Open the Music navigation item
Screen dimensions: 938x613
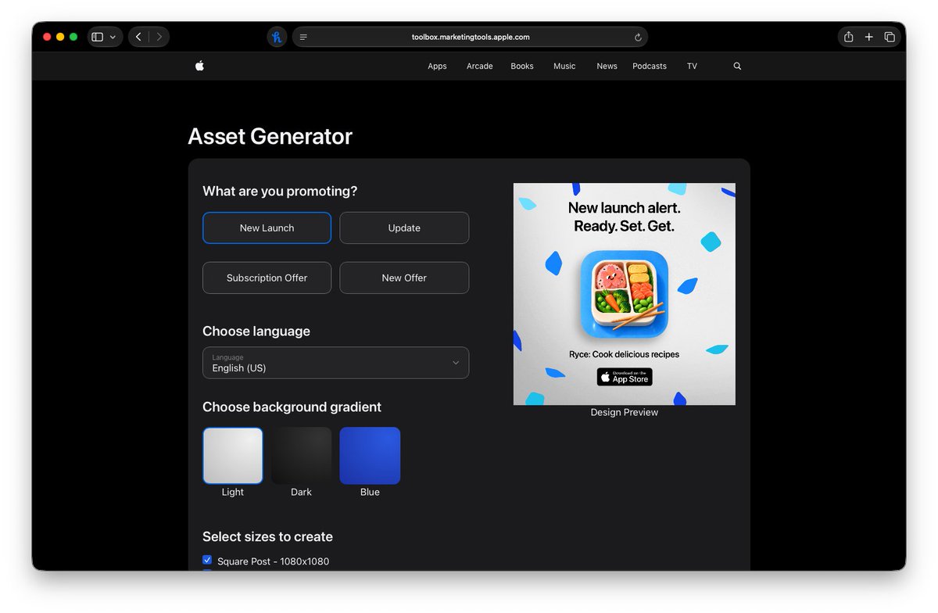(x=564, y=66)
